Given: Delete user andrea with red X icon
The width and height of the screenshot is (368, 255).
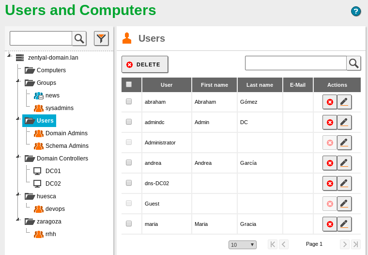Looking at the screenshot, I should [x=330, y=163].
